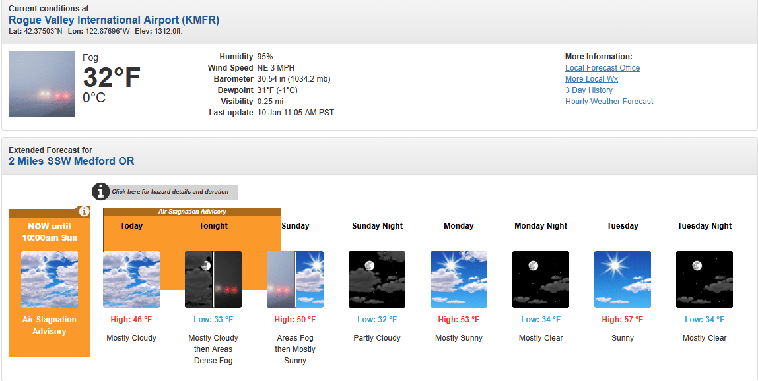Click 'Click here for hazard details and duration'

(170, 192)
